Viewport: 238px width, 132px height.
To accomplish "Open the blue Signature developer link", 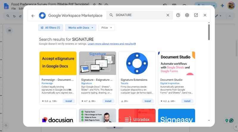I will [86, 83].
